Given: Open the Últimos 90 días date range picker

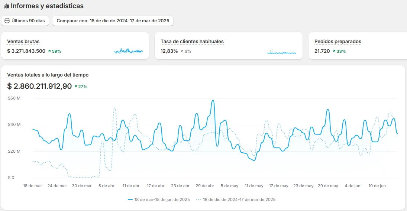Looking at the screenshot, I should pos(25,21).
